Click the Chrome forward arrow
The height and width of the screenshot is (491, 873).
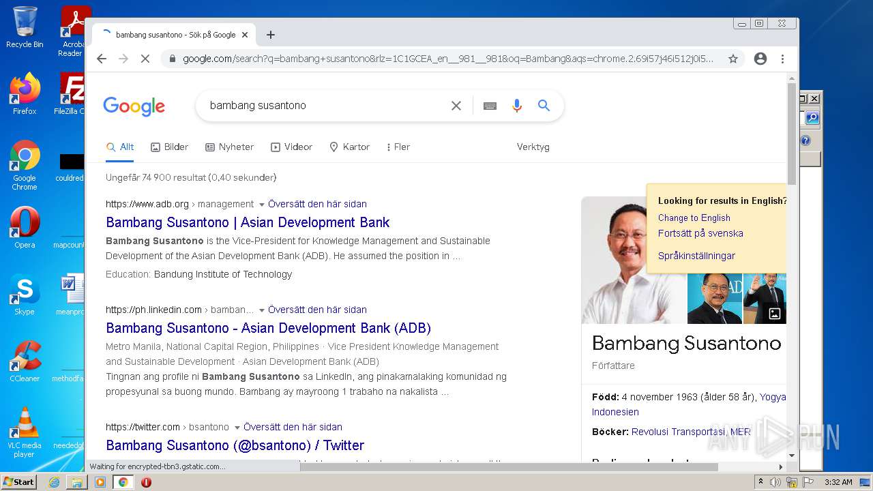coord(123,59)
